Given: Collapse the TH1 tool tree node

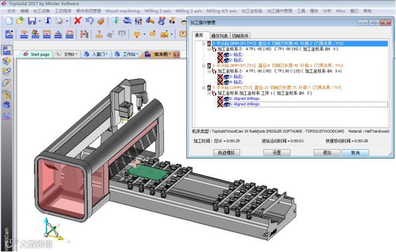Looking at the screenshot, I should pos(203,66).
